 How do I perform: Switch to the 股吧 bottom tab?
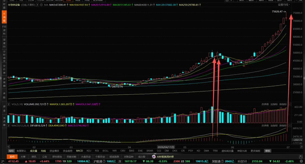12,157
